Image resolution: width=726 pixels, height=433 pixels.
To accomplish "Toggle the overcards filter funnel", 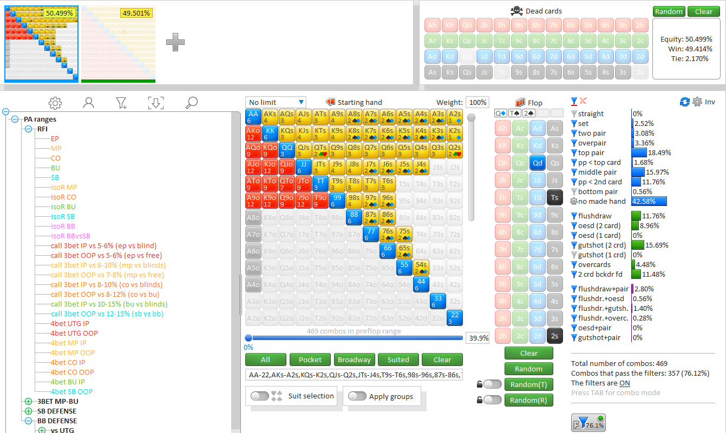I will click(574, 265).
